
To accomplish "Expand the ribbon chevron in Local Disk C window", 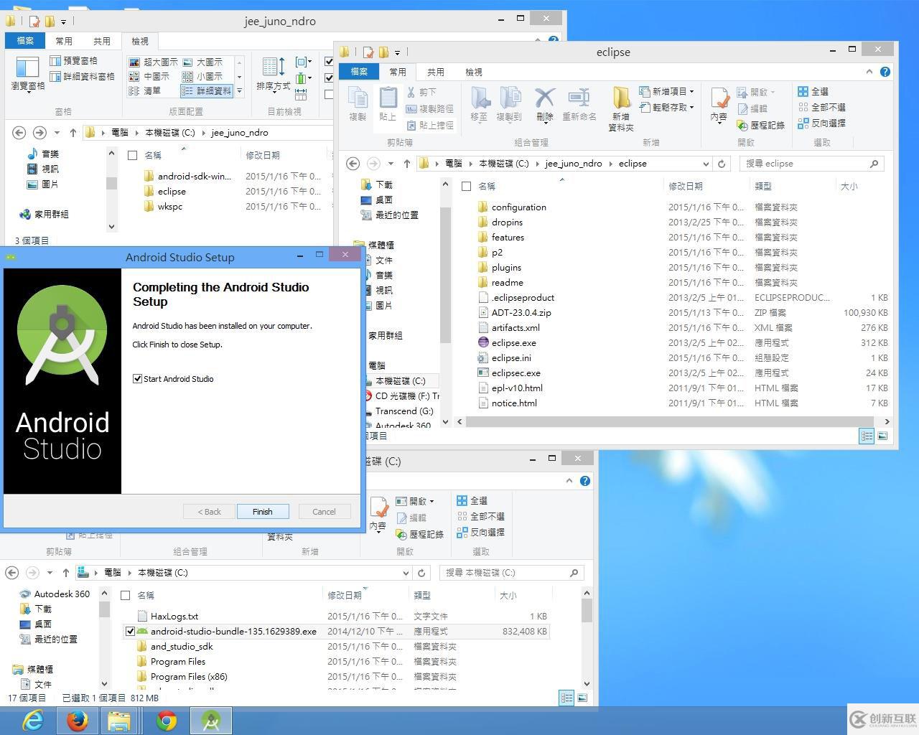I will click(569, 481).
